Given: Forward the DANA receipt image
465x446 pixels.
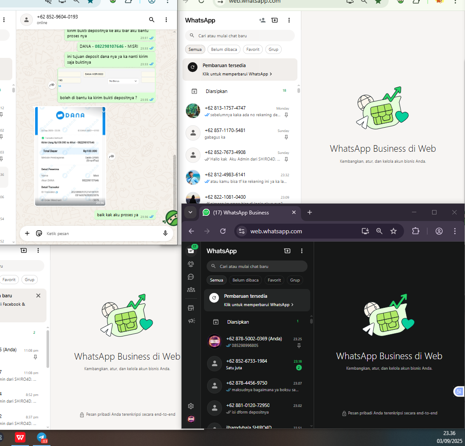Looking at the screenshot, I should 111,156.
